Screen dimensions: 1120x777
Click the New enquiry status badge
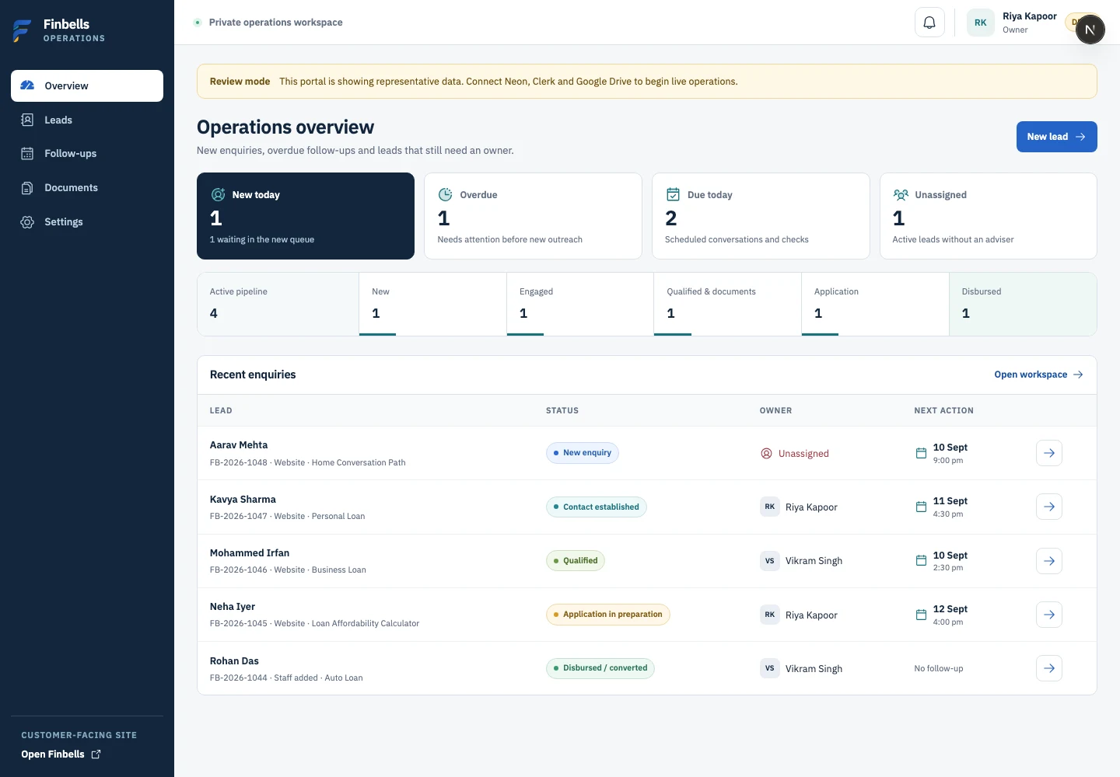point(583,453)
